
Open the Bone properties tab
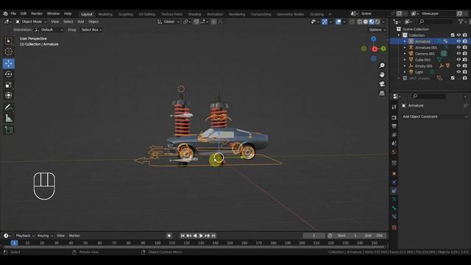pyautogui.click(x=394, y=208)
